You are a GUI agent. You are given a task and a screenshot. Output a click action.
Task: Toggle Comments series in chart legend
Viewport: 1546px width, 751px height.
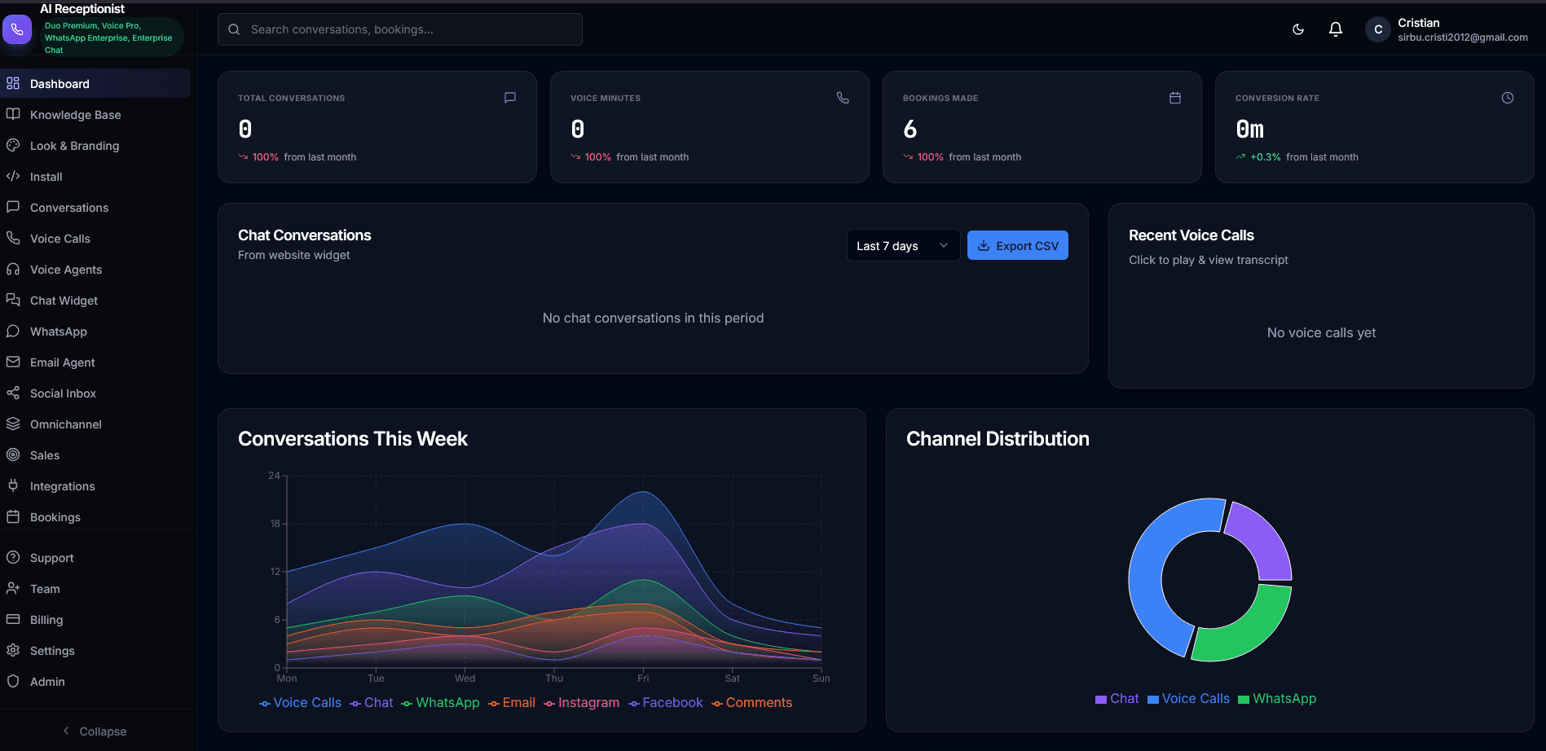tap(751, 702)
